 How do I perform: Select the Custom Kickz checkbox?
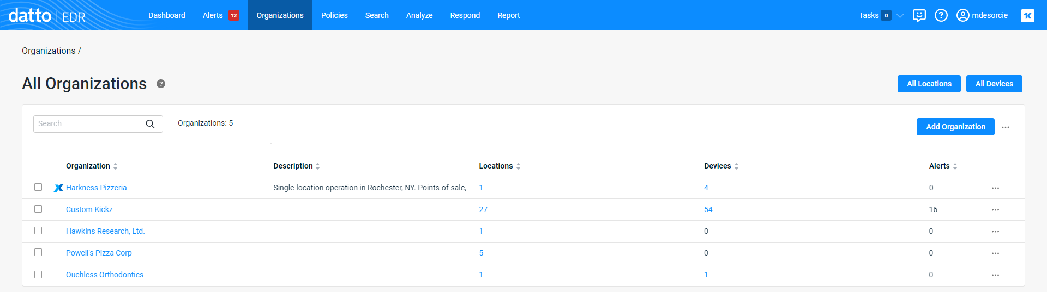click(x=38, y=209)
